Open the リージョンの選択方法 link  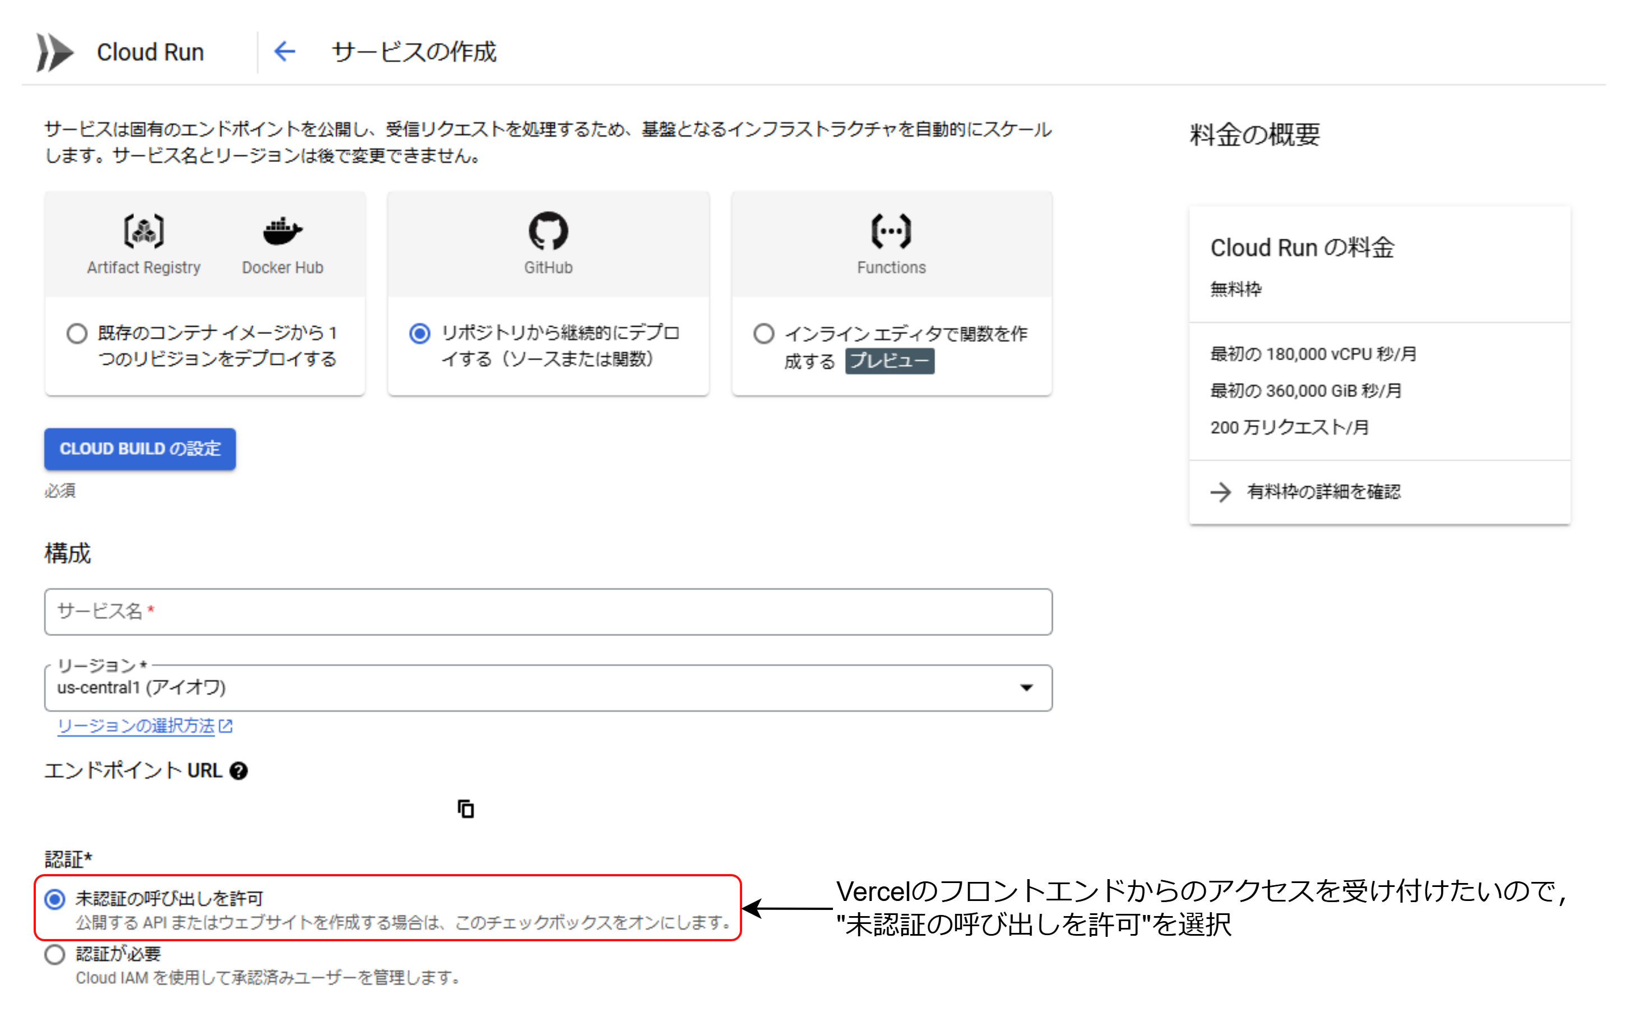click(x=135, y=726)
